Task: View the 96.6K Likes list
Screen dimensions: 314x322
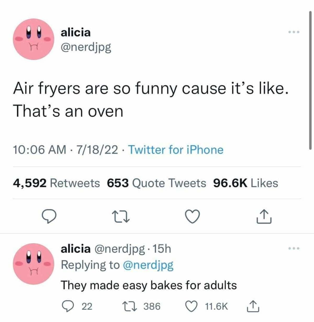Action: [246, 183]
